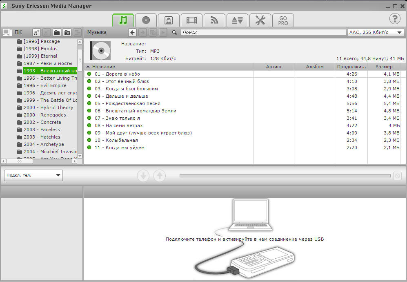The image size is (407, 282).
Task: Click the play button in the Музыка toolbar
Action: click(163, 32)
